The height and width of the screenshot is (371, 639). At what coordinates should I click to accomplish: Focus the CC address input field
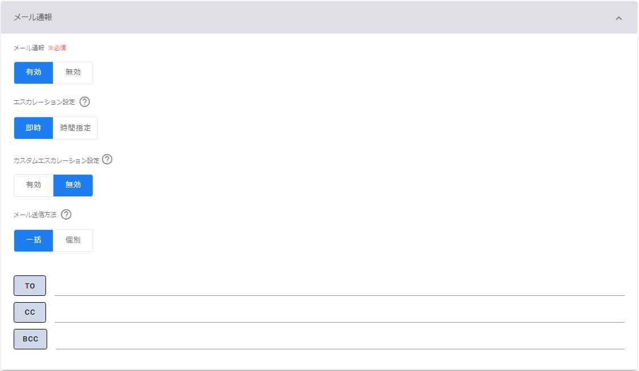pyautogui.click(x=339, y=313)
